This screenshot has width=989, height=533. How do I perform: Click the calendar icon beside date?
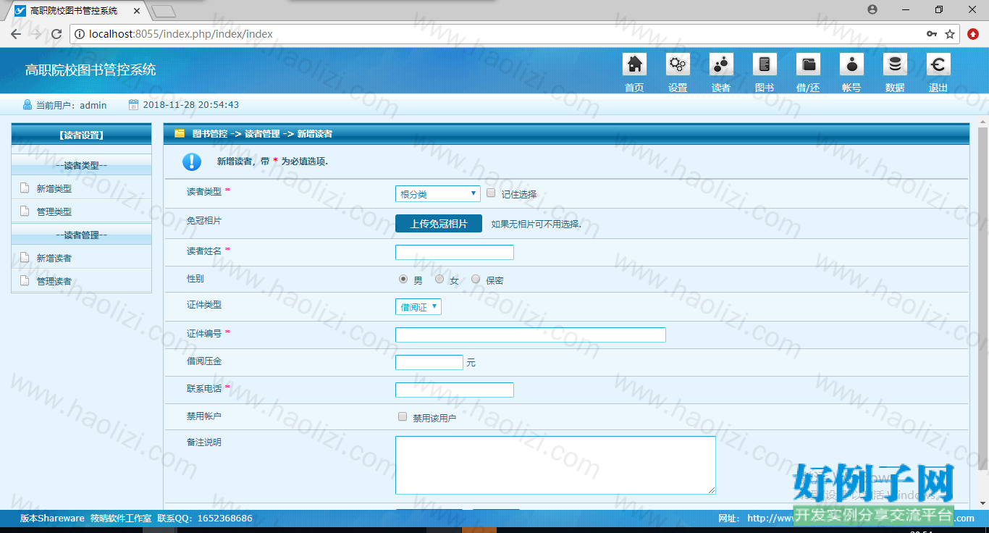coord(133,105)
